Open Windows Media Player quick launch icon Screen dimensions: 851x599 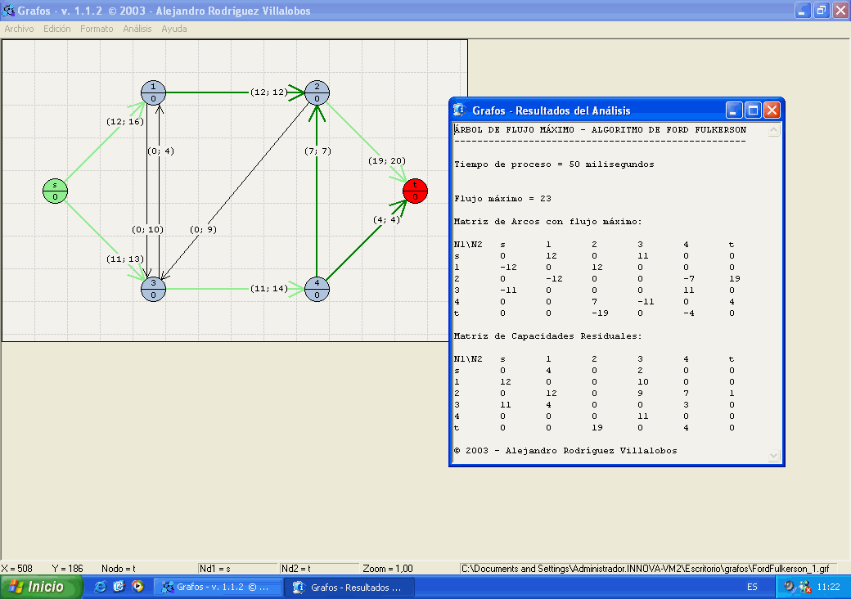tap(137, 587)
